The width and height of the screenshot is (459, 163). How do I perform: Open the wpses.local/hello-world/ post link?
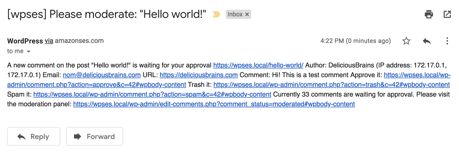coord(258,65)
